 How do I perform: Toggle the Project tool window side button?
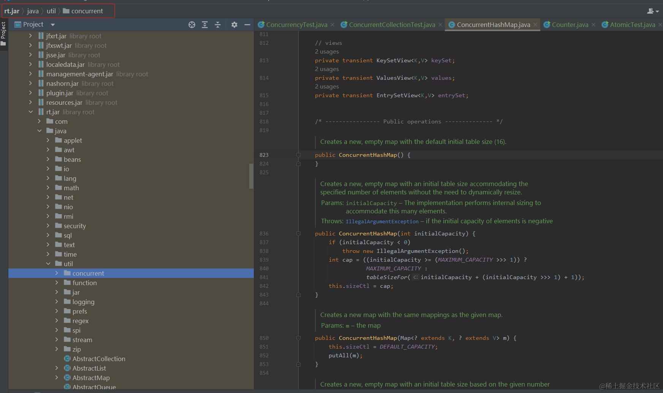(x=3, y=33)
